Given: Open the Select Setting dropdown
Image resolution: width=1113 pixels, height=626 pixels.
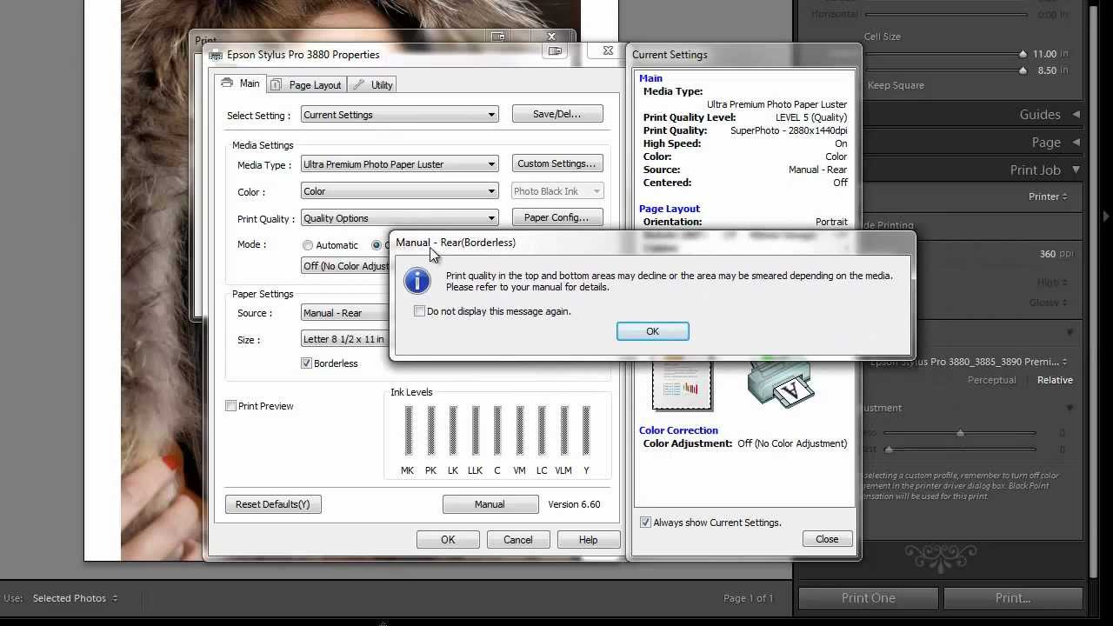Looking at the screenshot, I should coord(400,115).
